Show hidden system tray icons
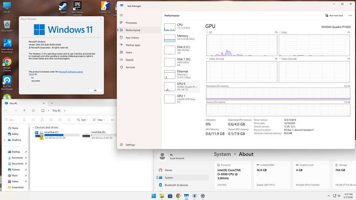Screen dimensions: 356x200 [x=329, y=196]
